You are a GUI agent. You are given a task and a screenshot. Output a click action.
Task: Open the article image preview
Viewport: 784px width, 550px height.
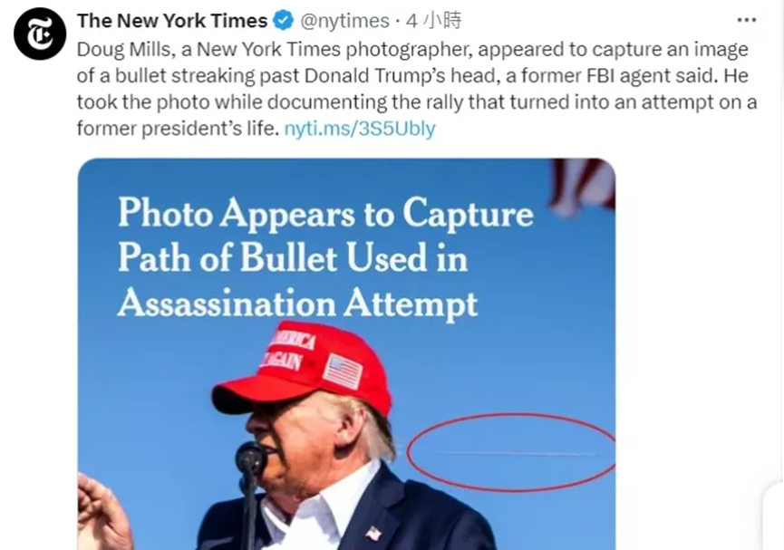click(x=346, y=354)
